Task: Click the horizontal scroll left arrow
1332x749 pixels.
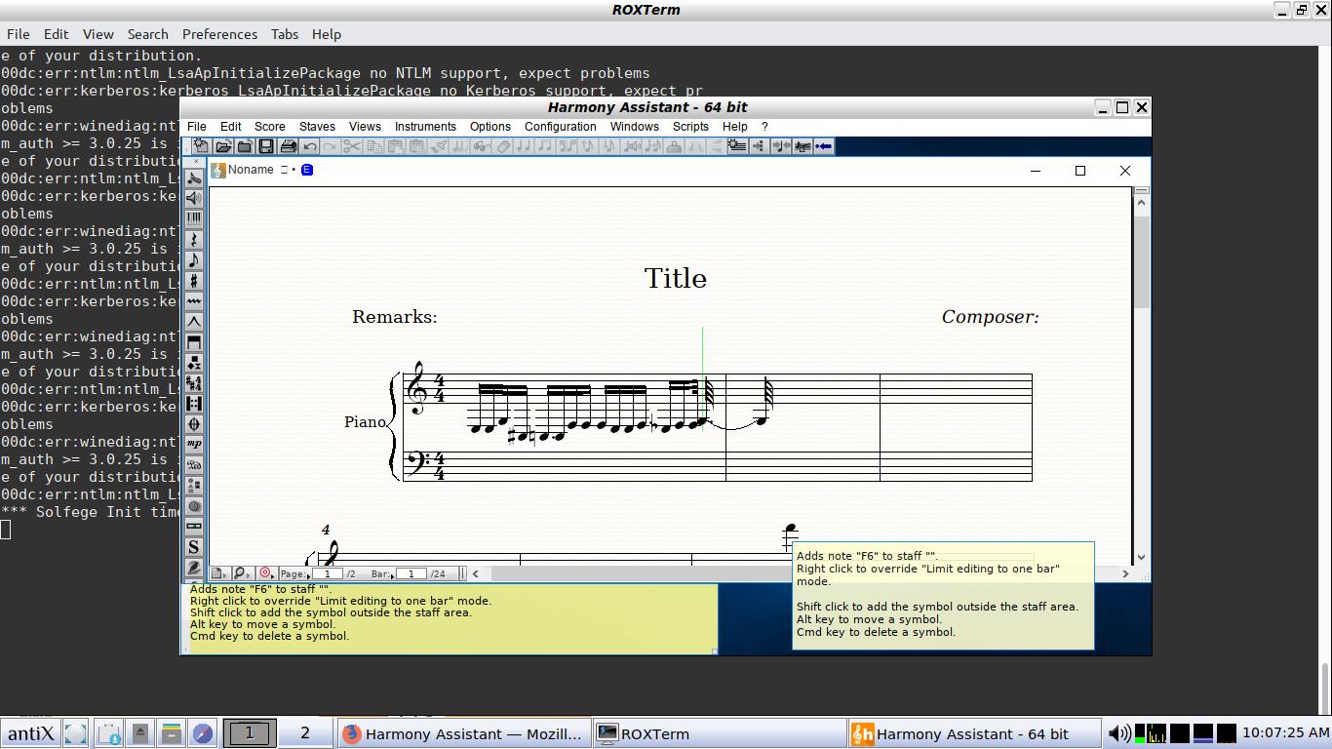Action: point(476,573)
